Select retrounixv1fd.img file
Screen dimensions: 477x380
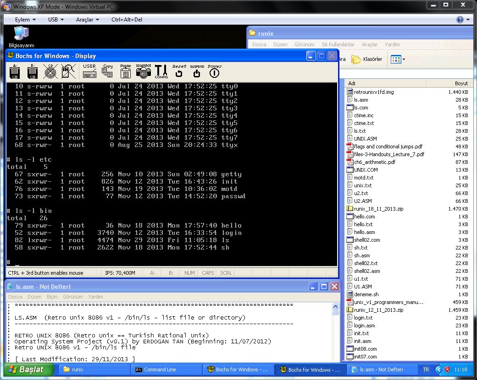point(371,92)
